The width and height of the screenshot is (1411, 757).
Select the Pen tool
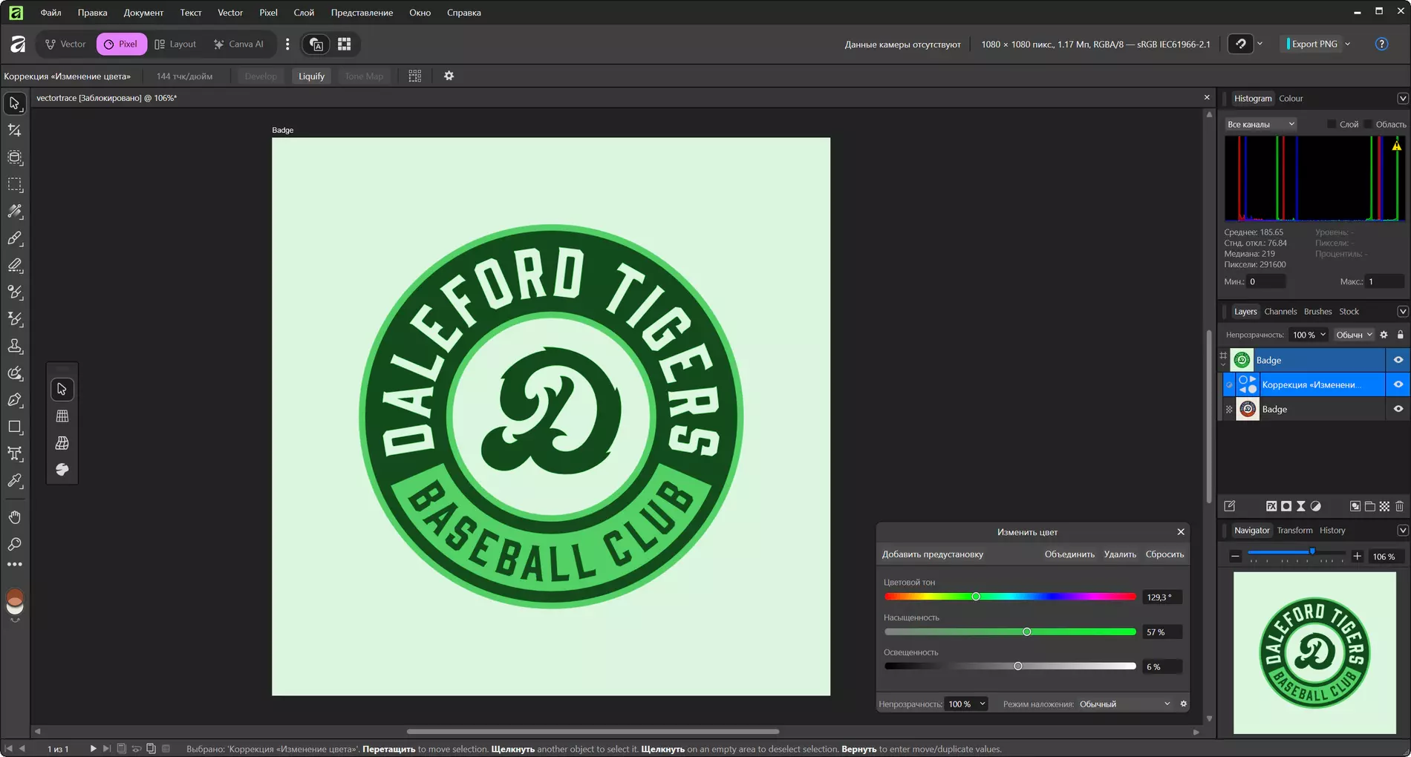click(15, 400)
